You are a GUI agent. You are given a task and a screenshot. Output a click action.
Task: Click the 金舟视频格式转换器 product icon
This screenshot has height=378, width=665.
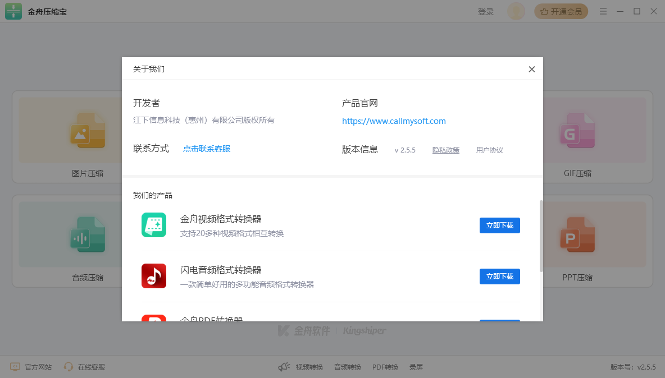[154, 225]
